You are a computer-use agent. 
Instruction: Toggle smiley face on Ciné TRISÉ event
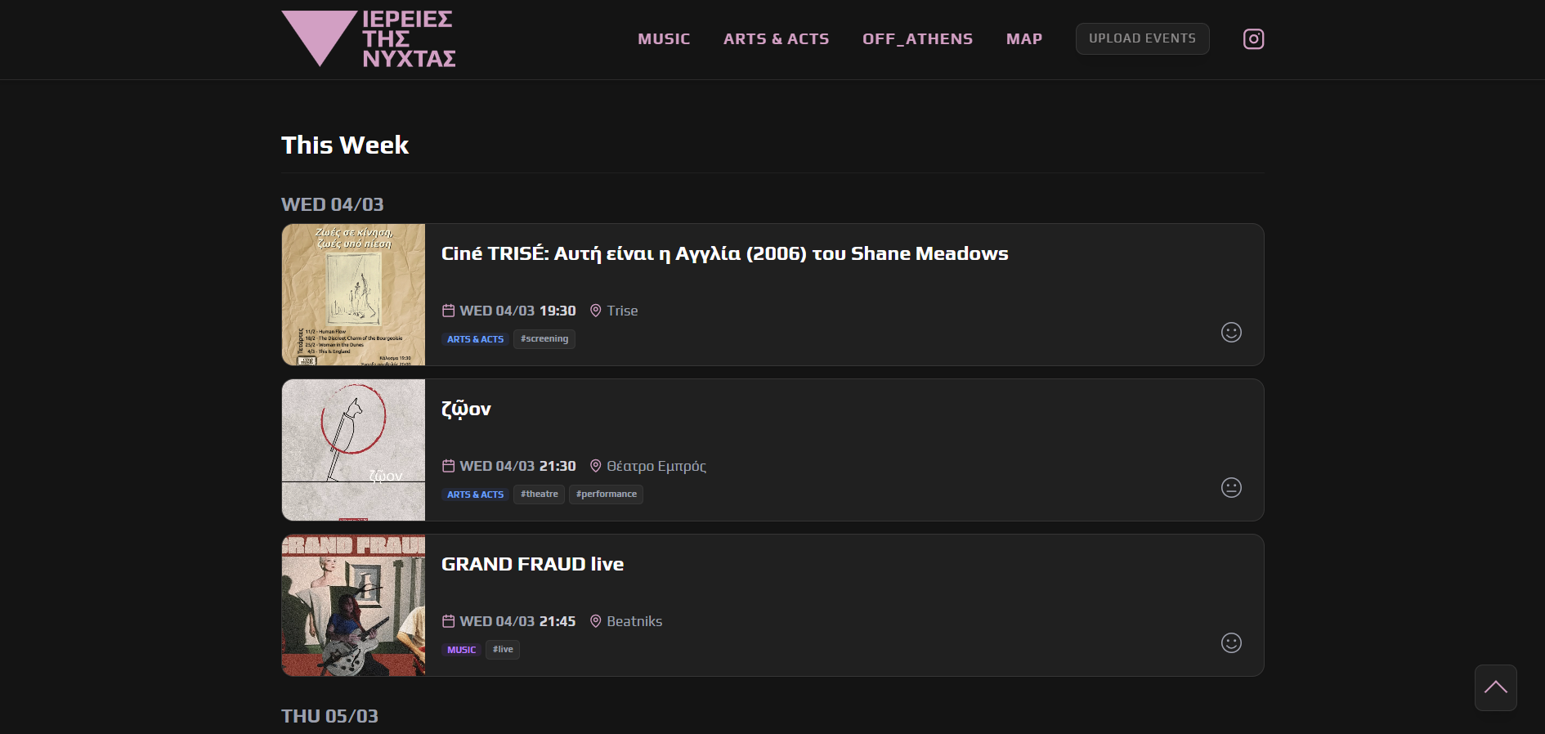(x=1231, y=332)
